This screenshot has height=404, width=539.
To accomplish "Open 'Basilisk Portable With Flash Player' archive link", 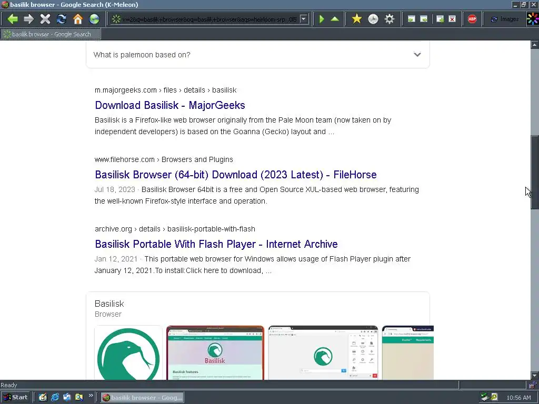I will pyautogui.click(x=216, y=244).
